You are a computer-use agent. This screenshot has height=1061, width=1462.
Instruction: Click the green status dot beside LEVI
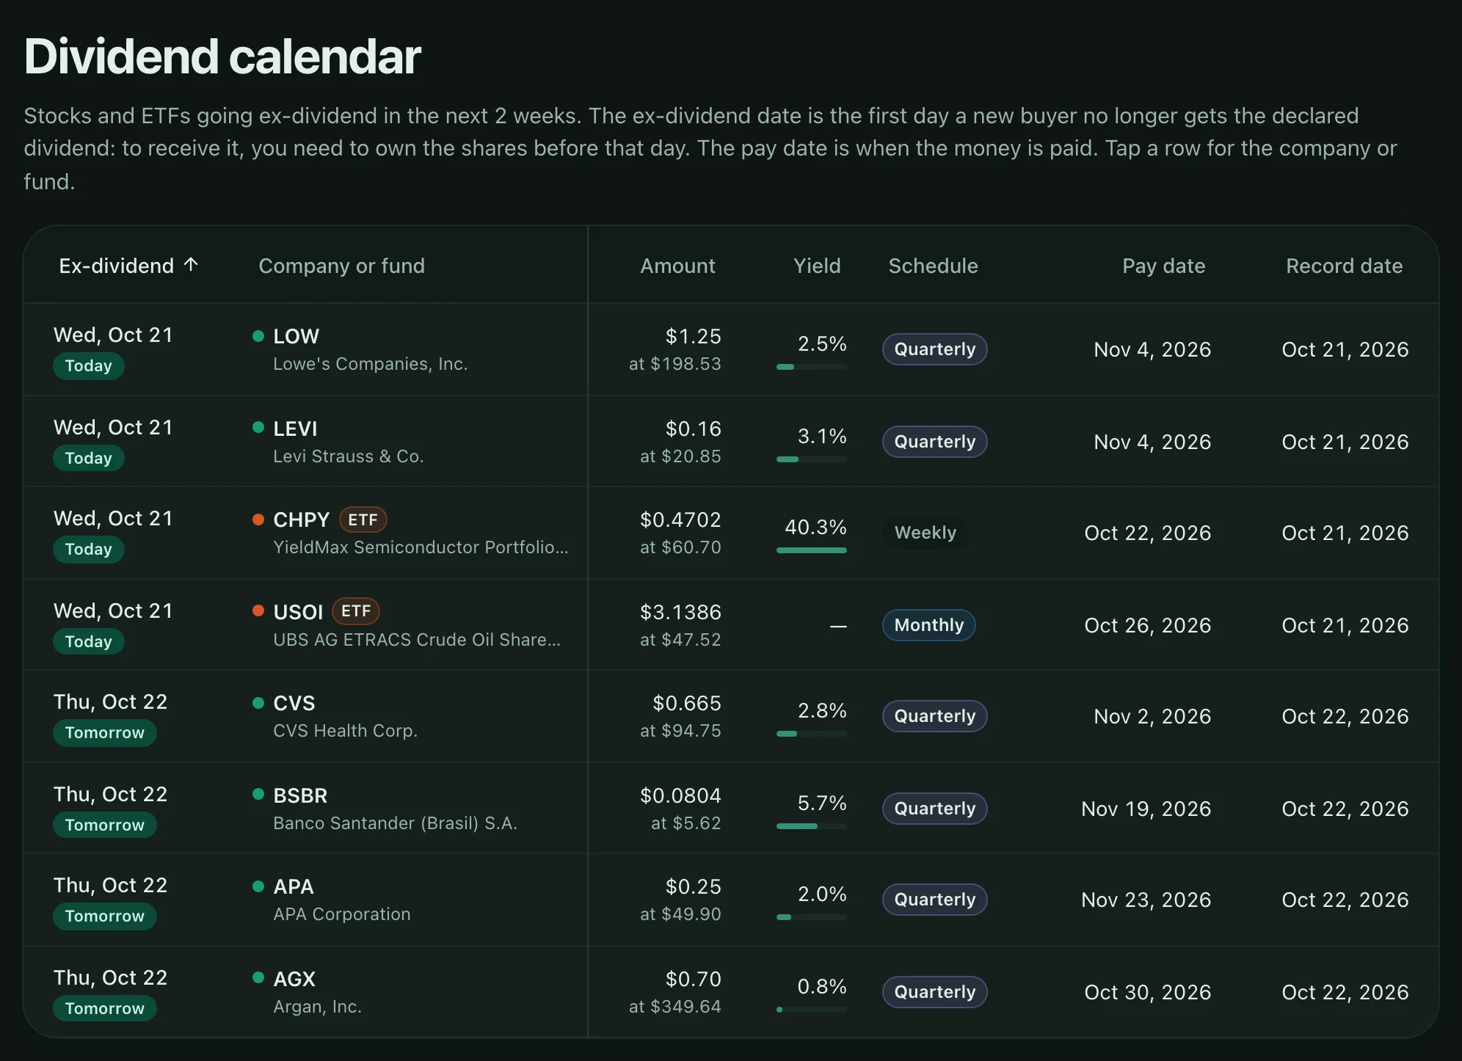coord(258,427)
